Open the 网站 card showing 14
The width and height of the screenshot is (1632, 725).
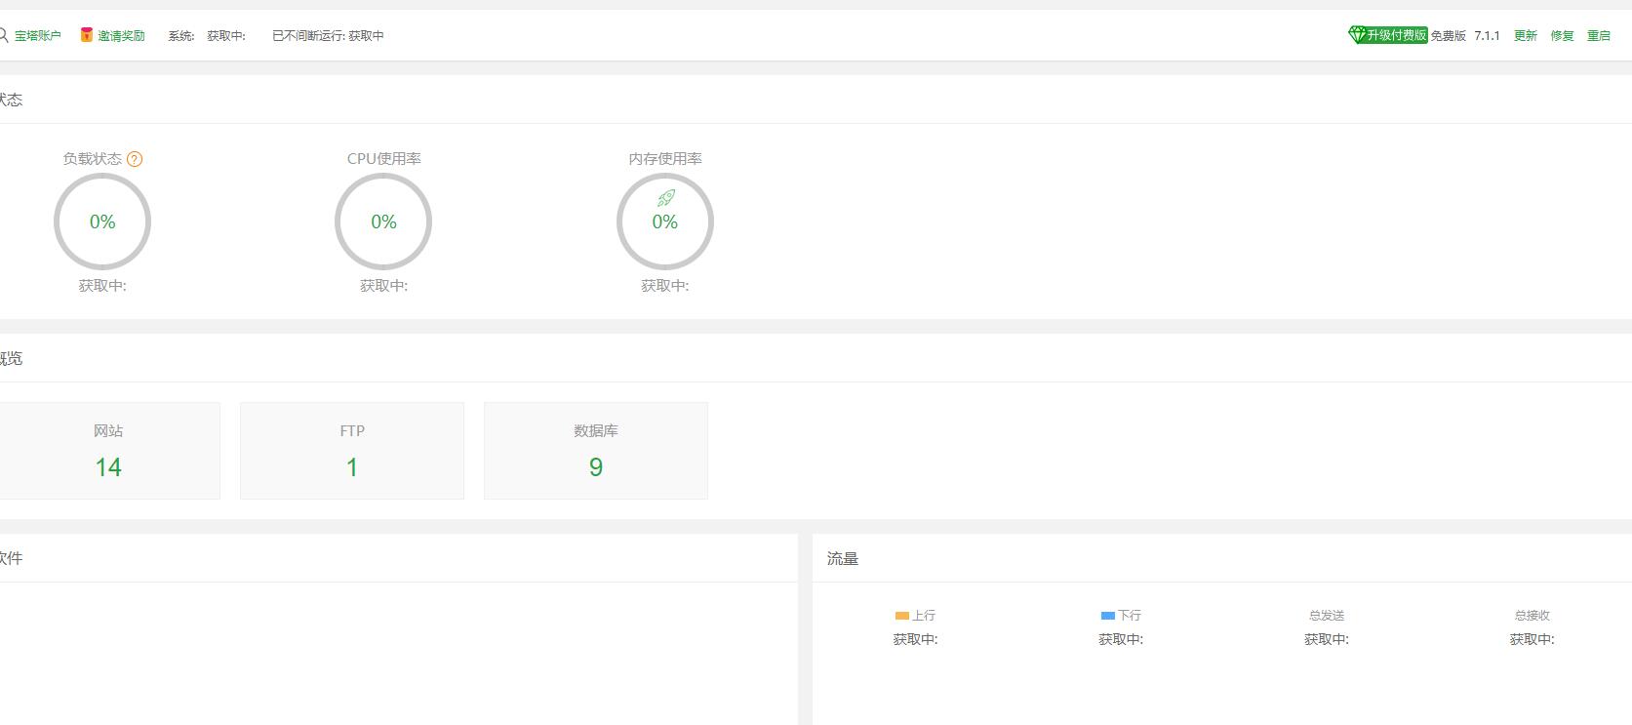(x=108, y=451)
